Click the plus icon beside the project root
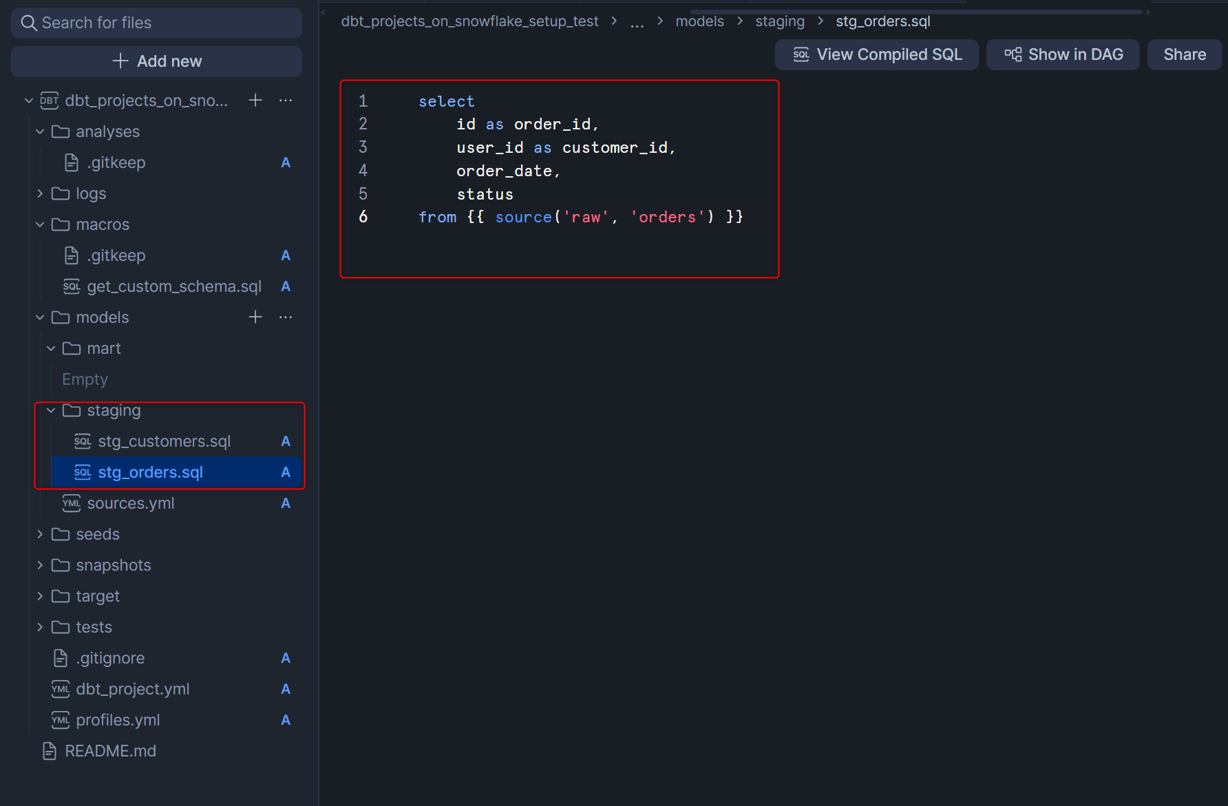 point(255,100)
